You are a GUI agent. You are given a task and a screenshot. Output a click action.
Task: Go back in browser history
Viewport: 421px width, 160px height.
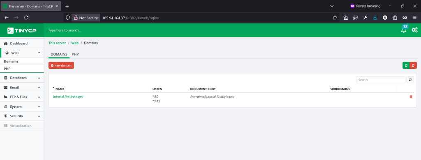[7, 18]
